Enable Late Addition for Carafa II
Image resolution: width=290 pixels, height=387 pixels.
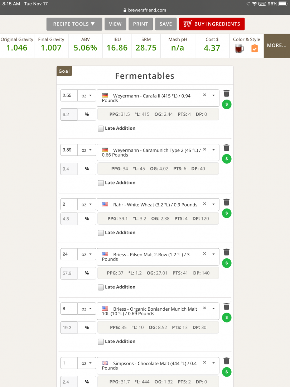101,128
